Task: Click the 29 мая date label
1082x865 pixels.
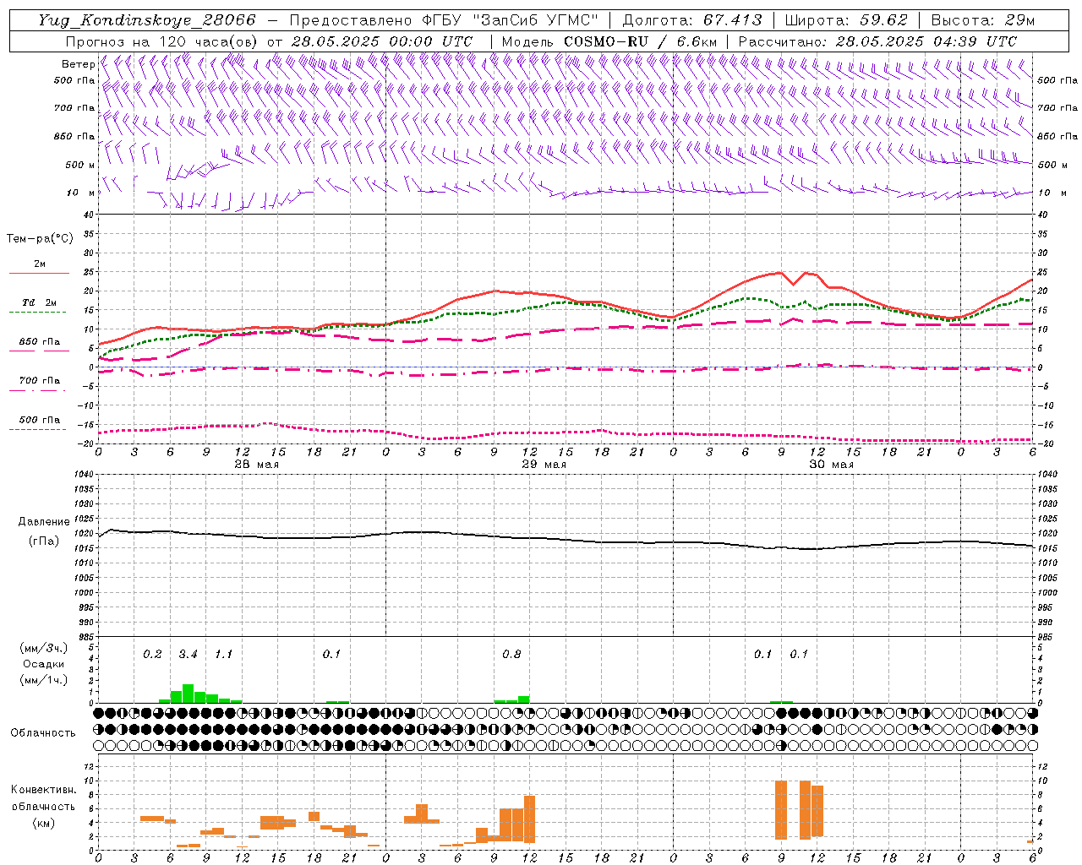Action: click(544, 465)
